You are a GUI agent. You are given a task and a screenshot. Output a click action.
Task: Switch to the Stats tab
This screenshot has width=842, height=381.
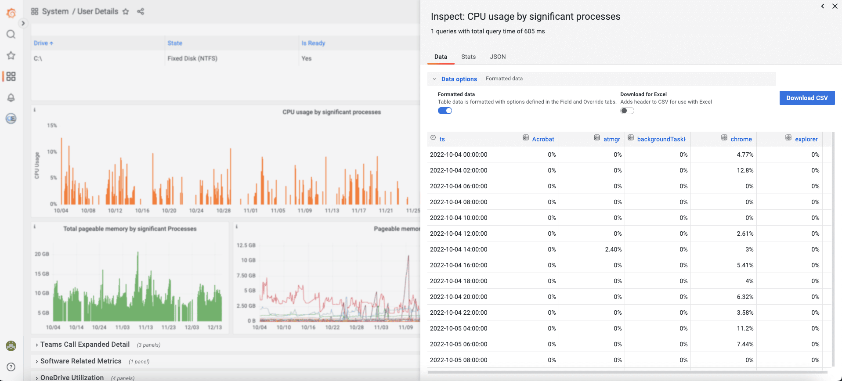pos(468,57)
